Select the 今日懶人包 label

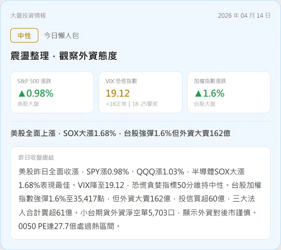[61, 35]
